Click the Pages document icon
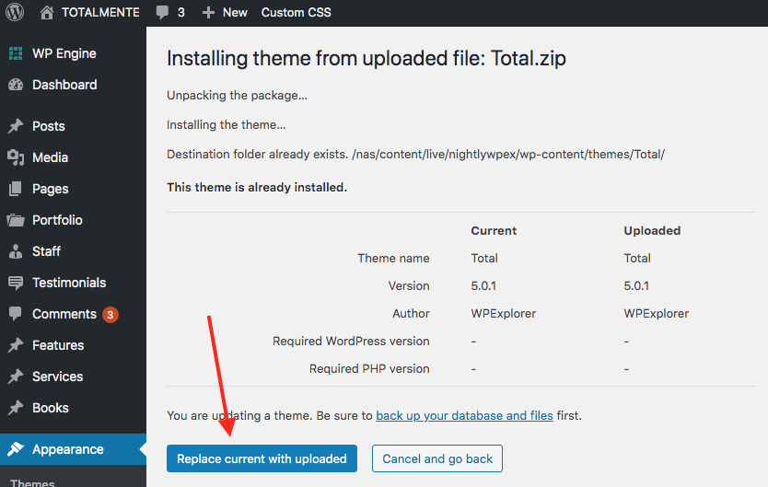768x487 pixels. tap(16, 189)
